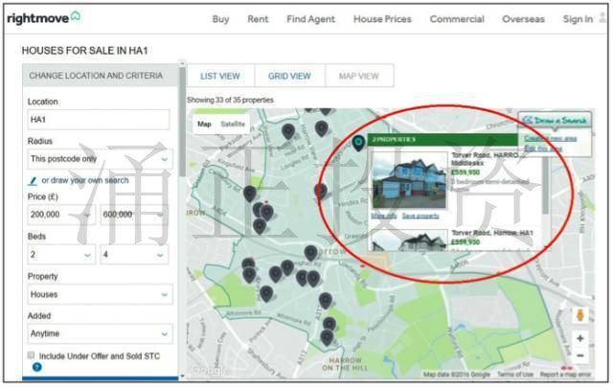Open the Overseas section
This screenshot has width=613, height=387.
click(523, 19)
